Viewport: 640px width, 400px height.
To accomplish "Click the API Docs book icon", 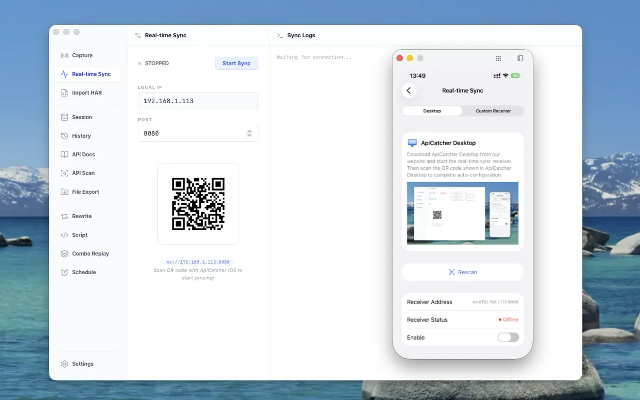I will 64,155.
